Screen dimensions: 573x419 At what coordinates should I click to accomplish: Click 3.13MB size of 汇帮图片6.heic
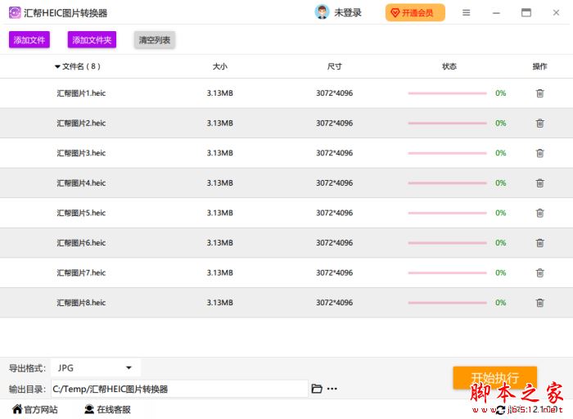point(220,243)
